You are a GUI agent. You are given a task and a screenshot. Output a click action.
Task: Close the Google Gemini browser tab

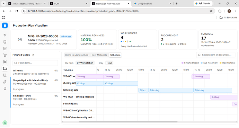tap(170, 3)
